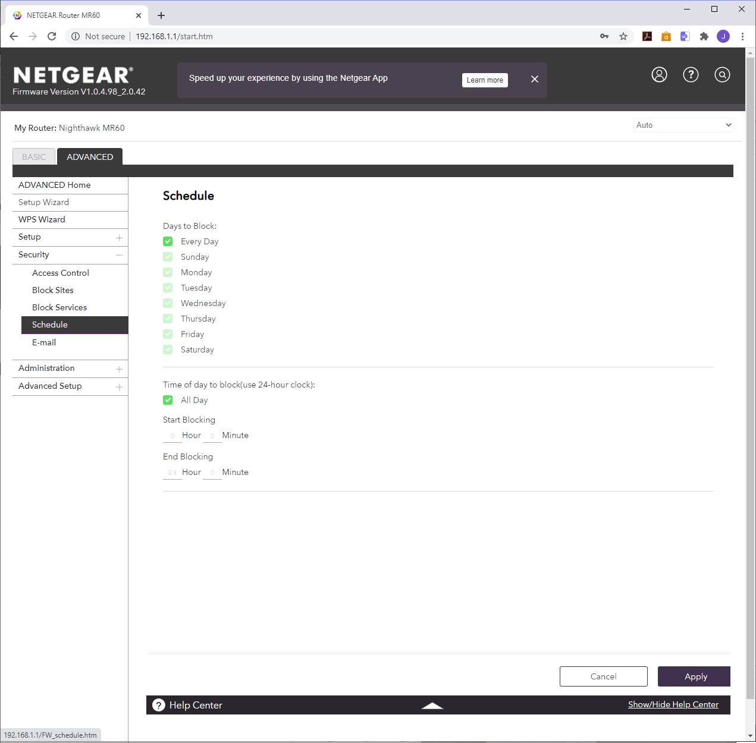Open a new browser tab
Viewport: 756px width, 743px height.
coord(161,15)
